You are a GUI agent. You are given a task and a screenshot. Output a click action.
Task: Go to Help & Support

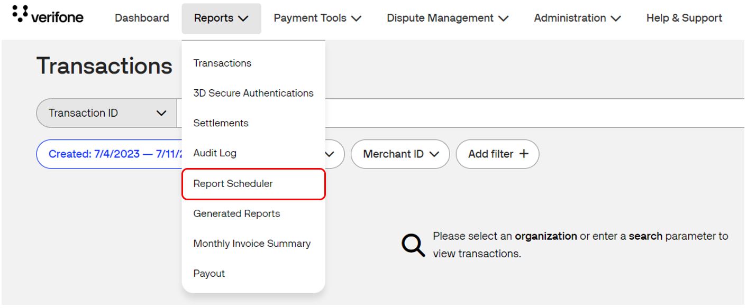684,18
